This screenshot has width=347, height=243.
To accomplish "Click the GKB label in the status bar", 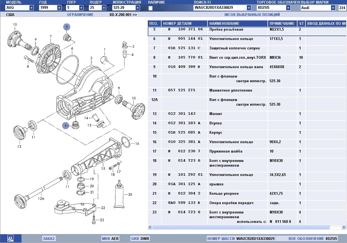I will [135, 239].
